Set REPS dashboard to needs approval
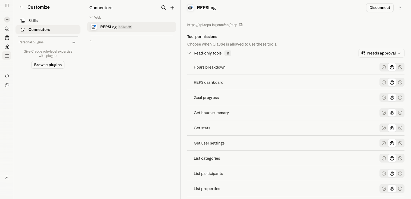Image resolution: width=411 pixels, height=199 pixels. [392, 82]
